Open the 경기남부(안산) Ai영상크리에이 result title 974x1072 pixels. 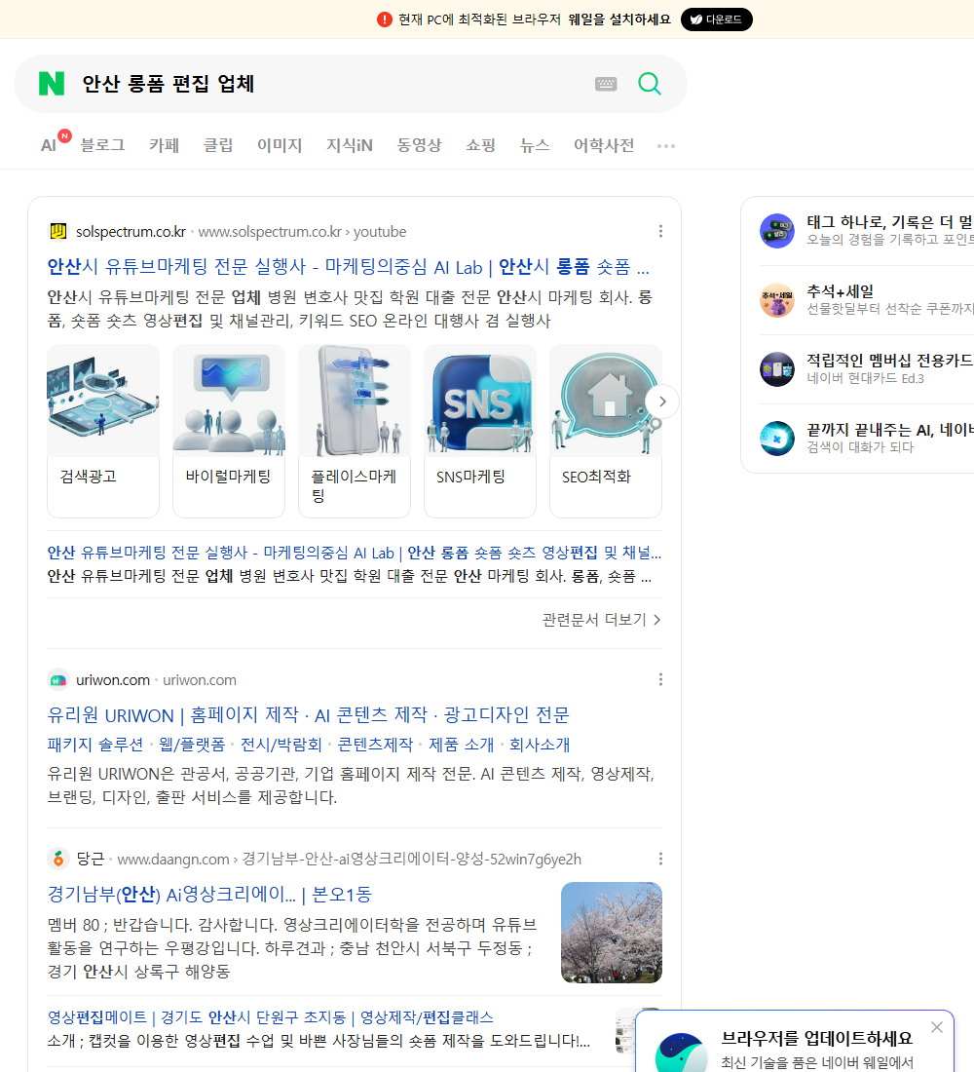tap(209, 895)
